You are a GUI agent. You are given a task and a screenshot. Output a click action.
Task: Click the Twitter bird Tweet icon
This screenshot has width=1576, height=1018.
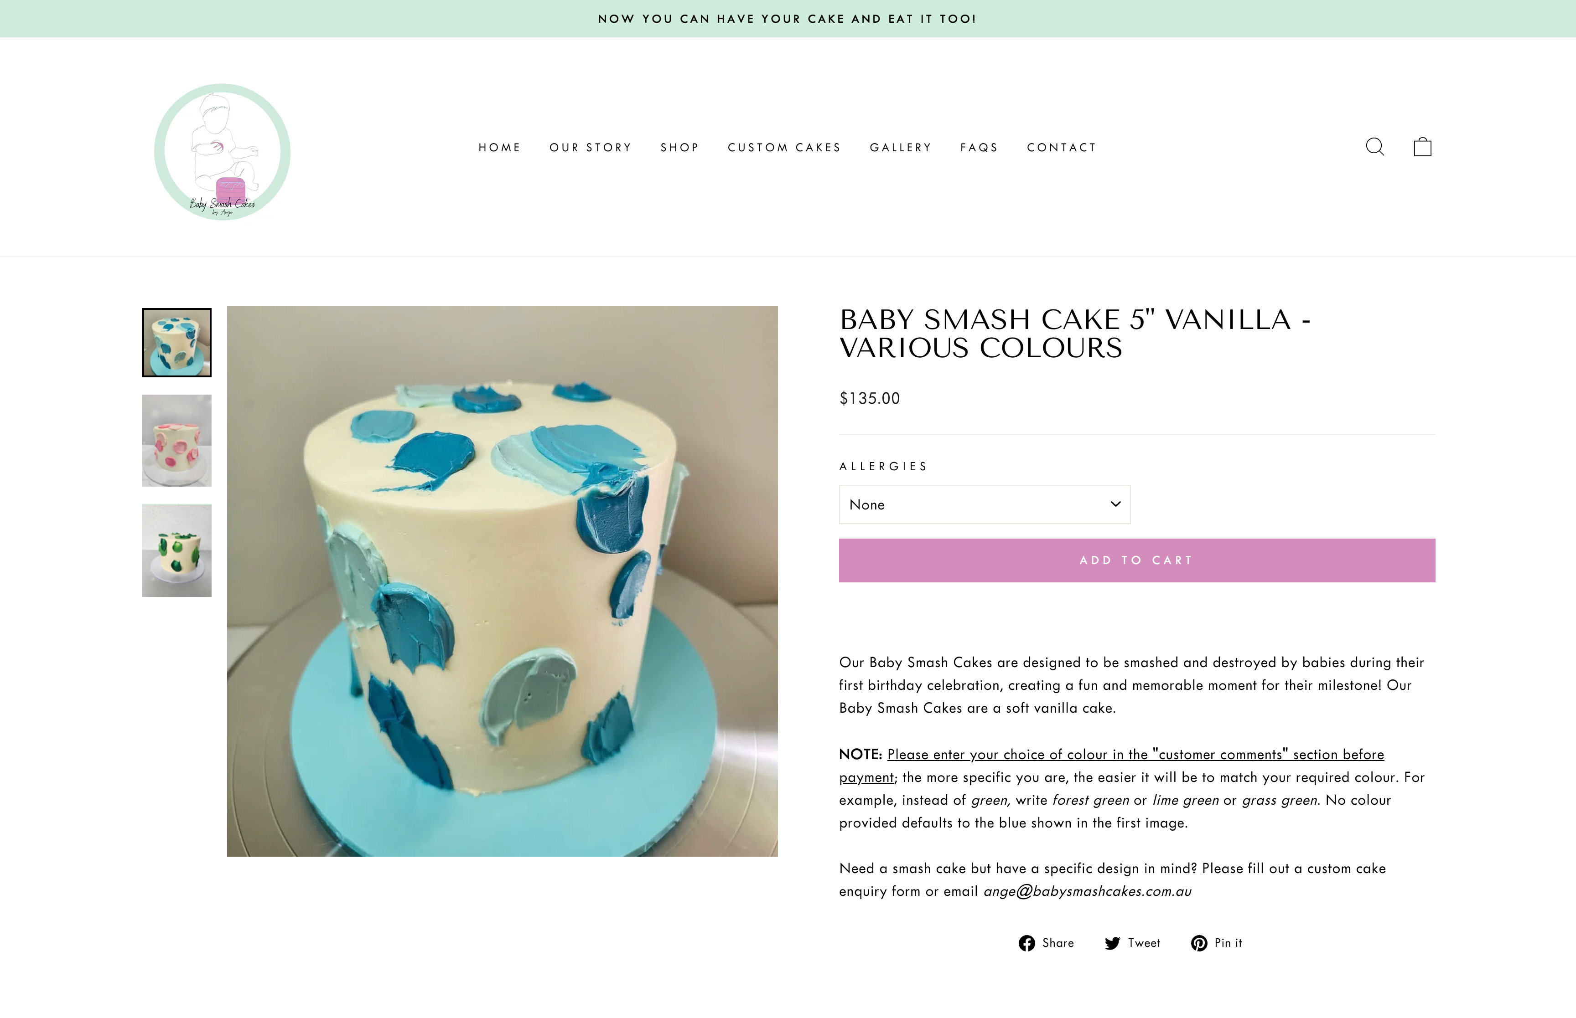(x=1112, y=943)
